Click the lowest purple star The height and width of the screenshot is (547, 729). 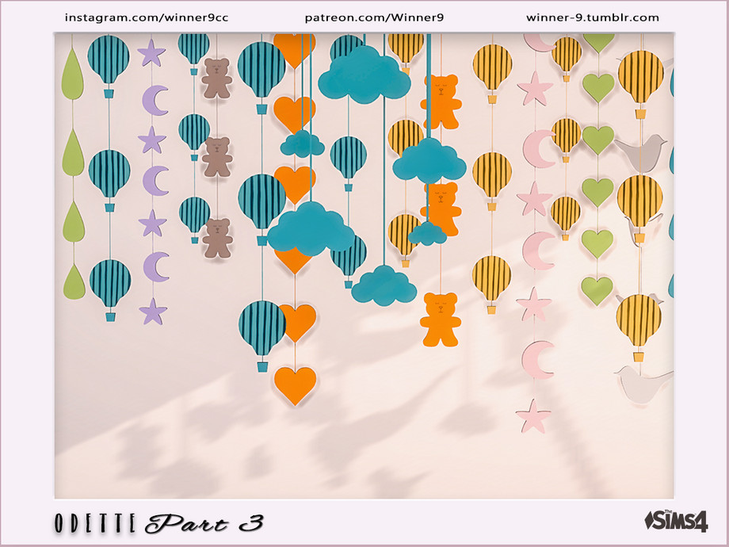point(153,311)
